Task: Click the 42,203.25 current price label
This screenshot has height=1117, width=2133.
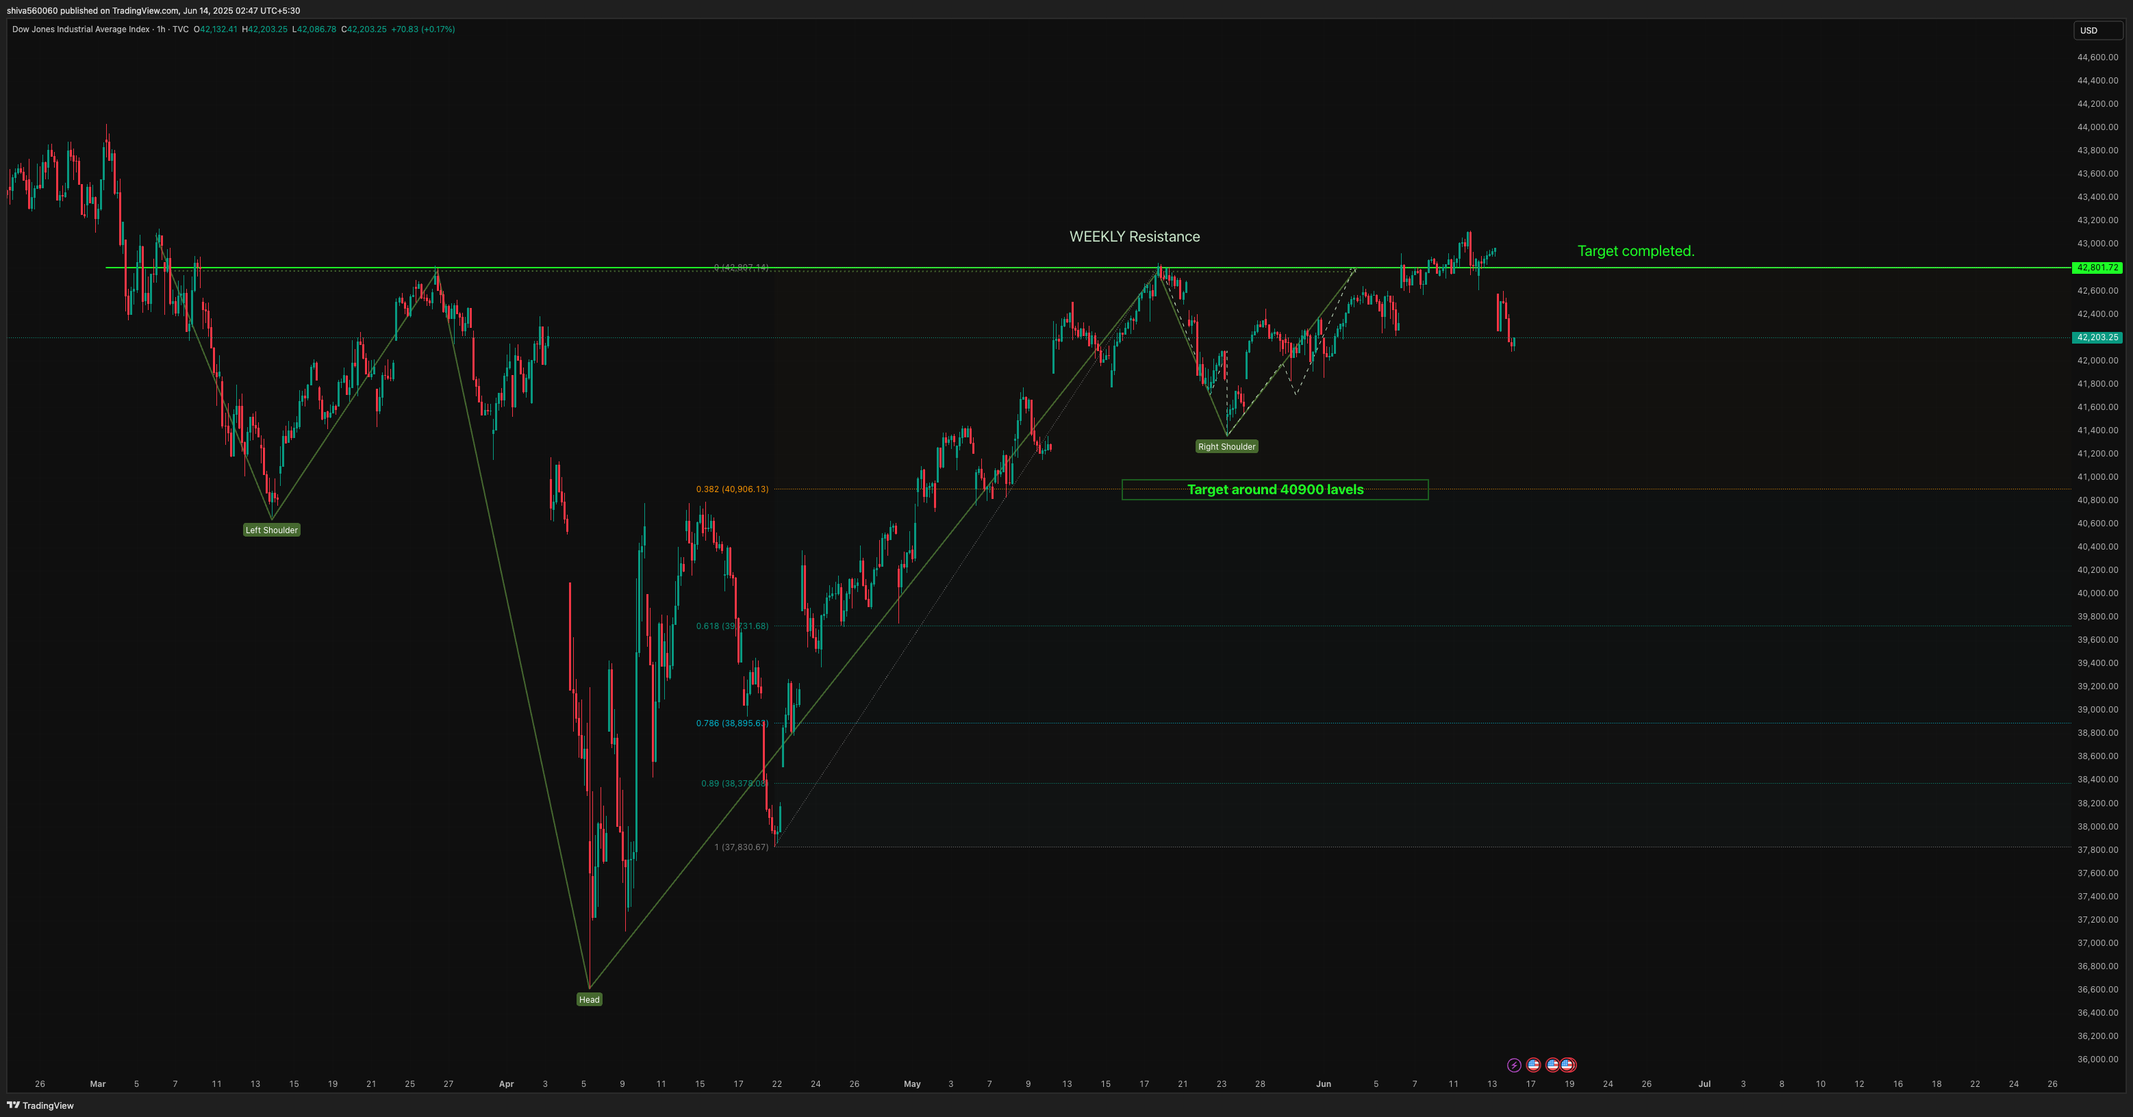Action: coord(2097,337)
